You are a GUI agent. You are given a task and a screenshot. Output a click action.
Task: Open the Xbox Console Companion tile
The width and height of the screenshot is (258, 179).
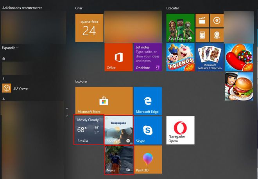[180, 28]
